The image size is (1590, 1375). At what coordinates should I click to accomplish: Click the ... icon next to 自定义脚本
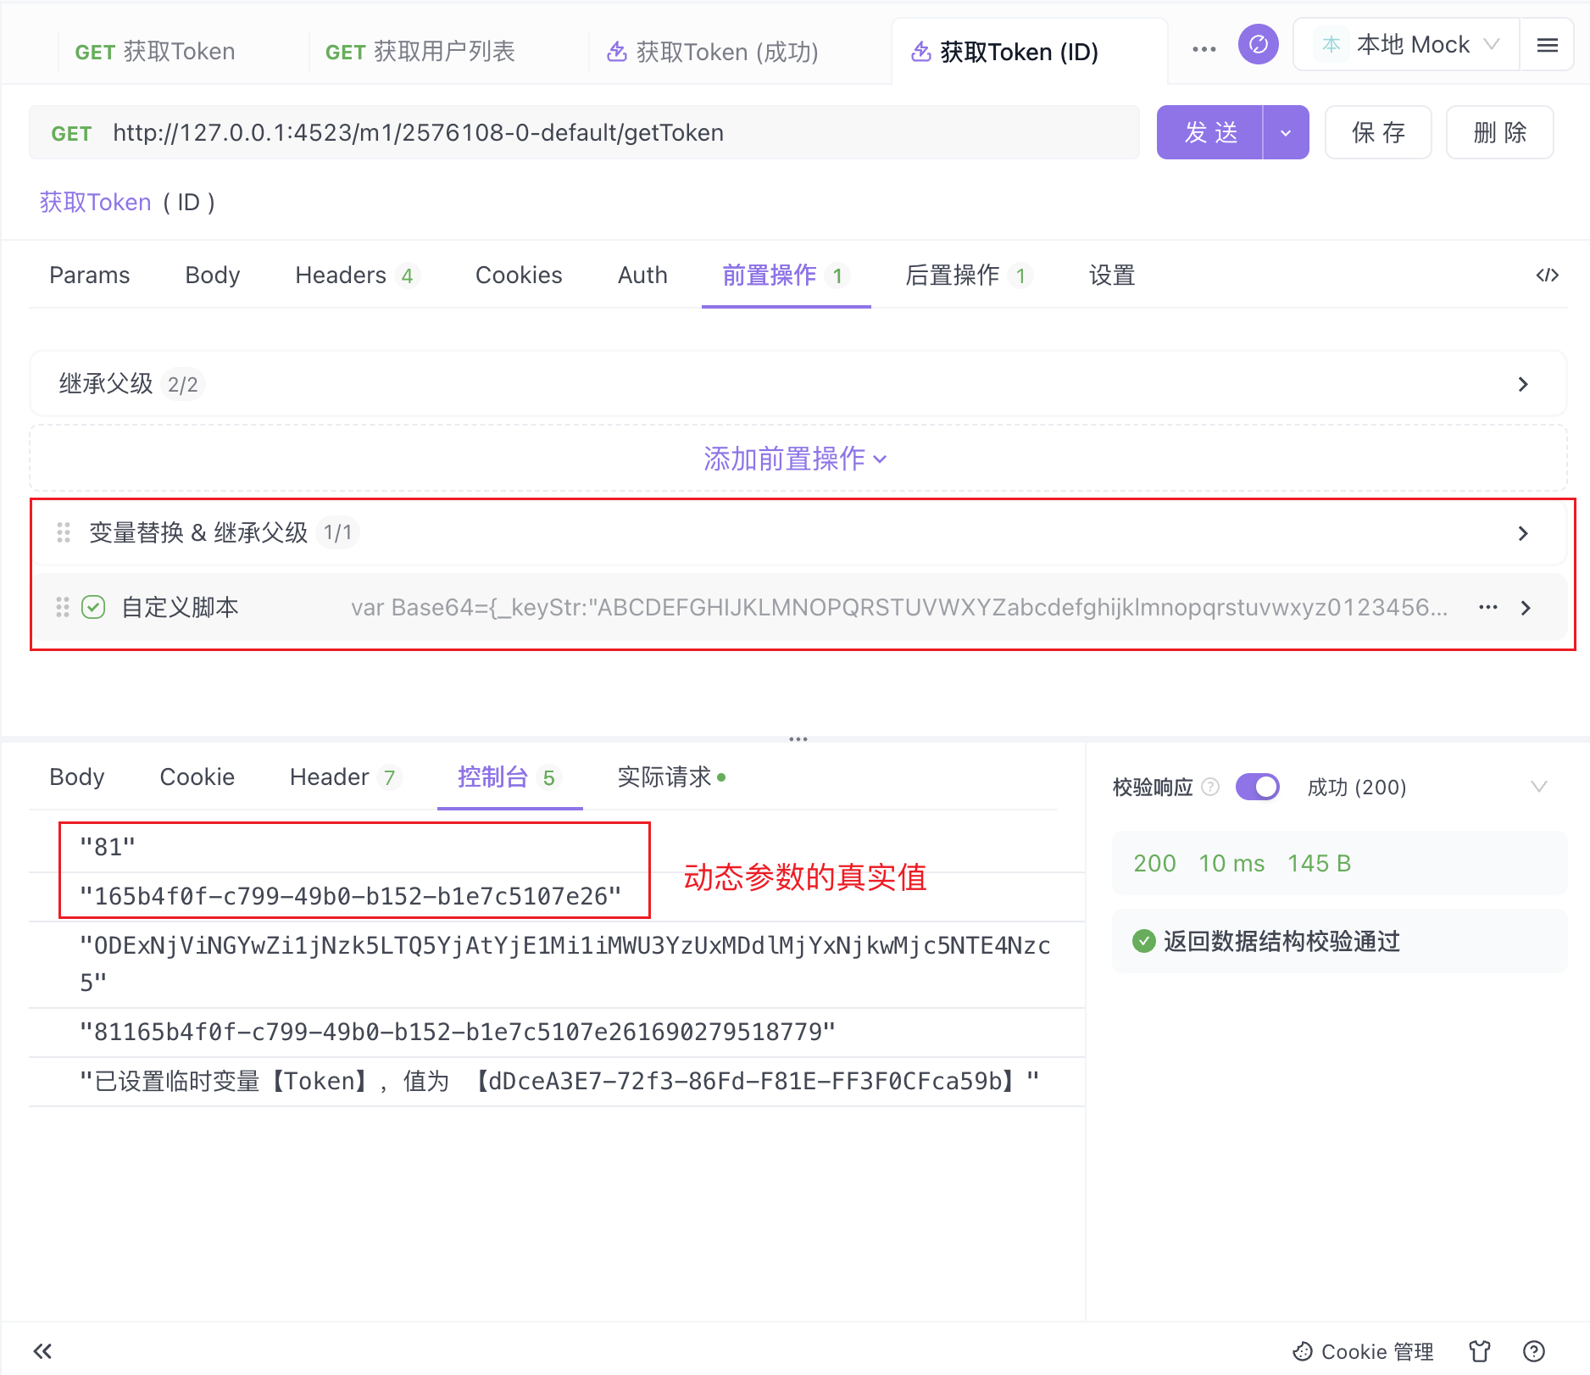(1488, 608)
